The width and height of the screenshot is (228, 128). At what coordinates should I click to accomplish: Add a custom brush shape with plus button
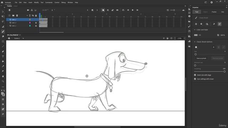(x=214, y=47)
